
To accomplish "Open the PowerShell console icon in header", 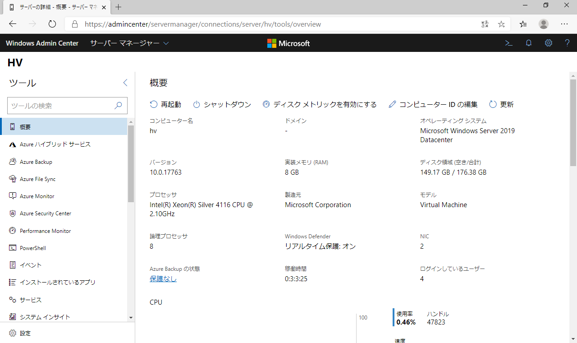I will pos(508,43).
